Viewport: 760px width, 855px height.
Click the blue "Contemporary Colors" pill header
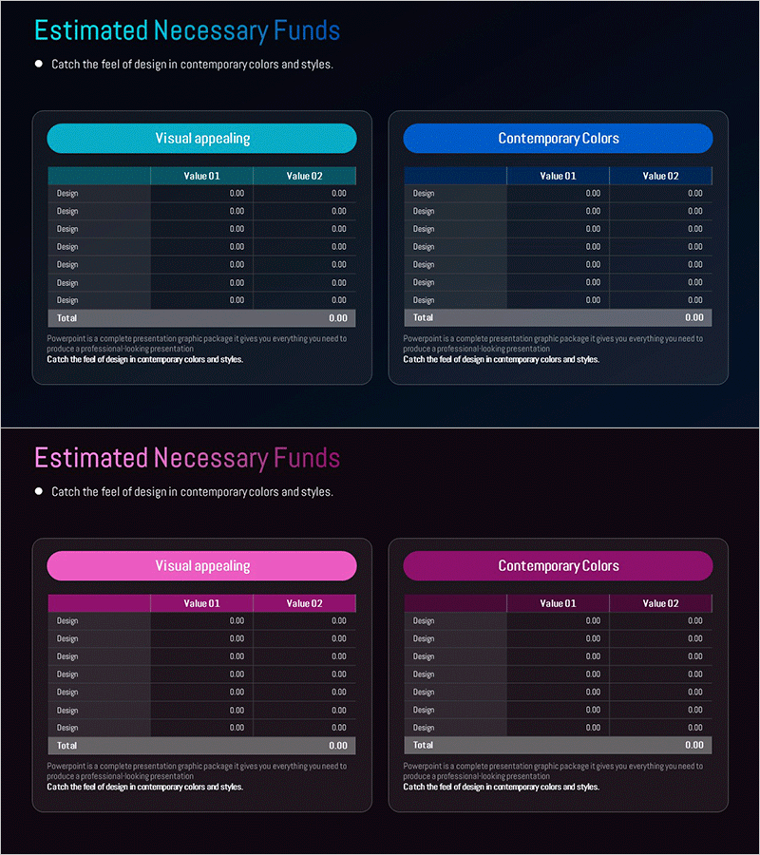click(558, 139)
